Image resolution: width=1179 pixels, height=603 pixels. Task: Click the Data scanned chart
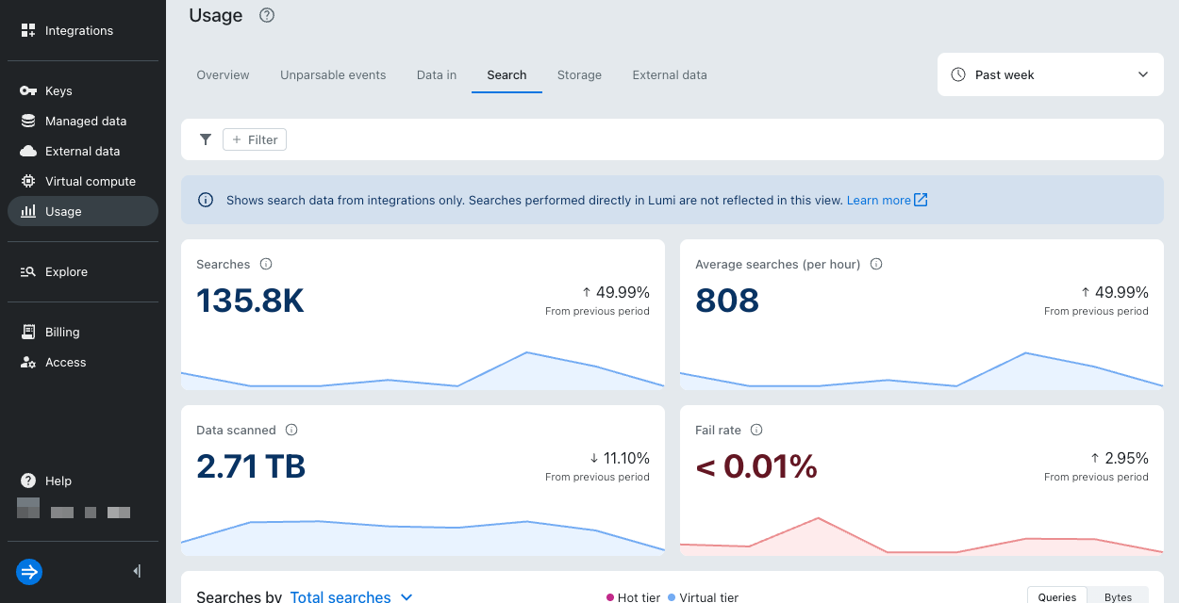(x=423, y=537)
